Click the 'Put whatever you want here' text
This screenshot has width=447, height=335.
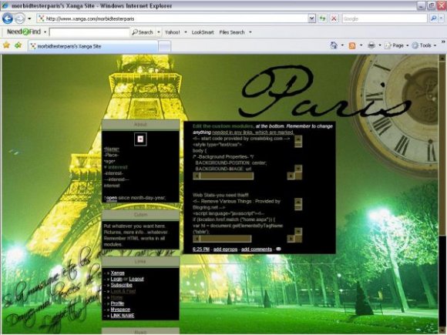click(x=134, y=226)
